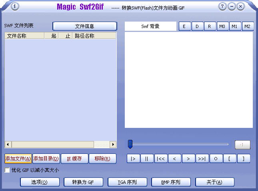
Task: Click the E background mode button
Action: point(184,26)
